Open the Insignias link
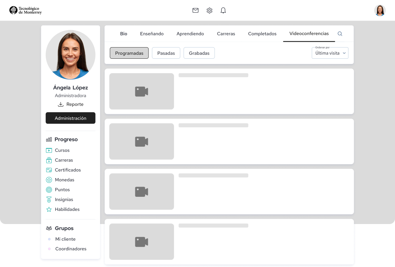The height and width of the screenshot is (267, 395). pyautogui.click(x=64, y=199)
